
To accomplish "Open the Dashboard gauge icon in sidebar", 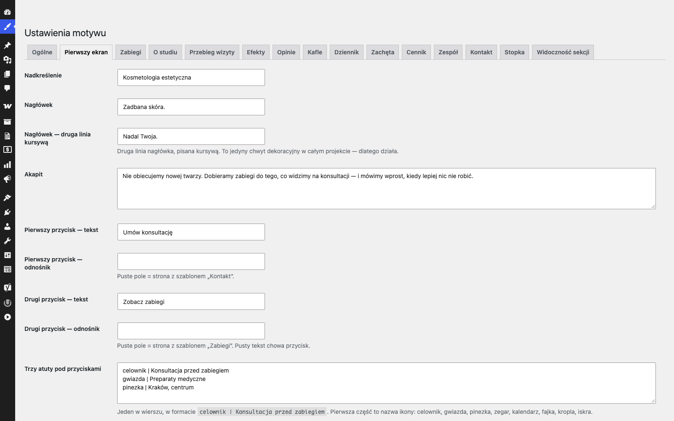I will pyautogui.click(x=7, y=12).
